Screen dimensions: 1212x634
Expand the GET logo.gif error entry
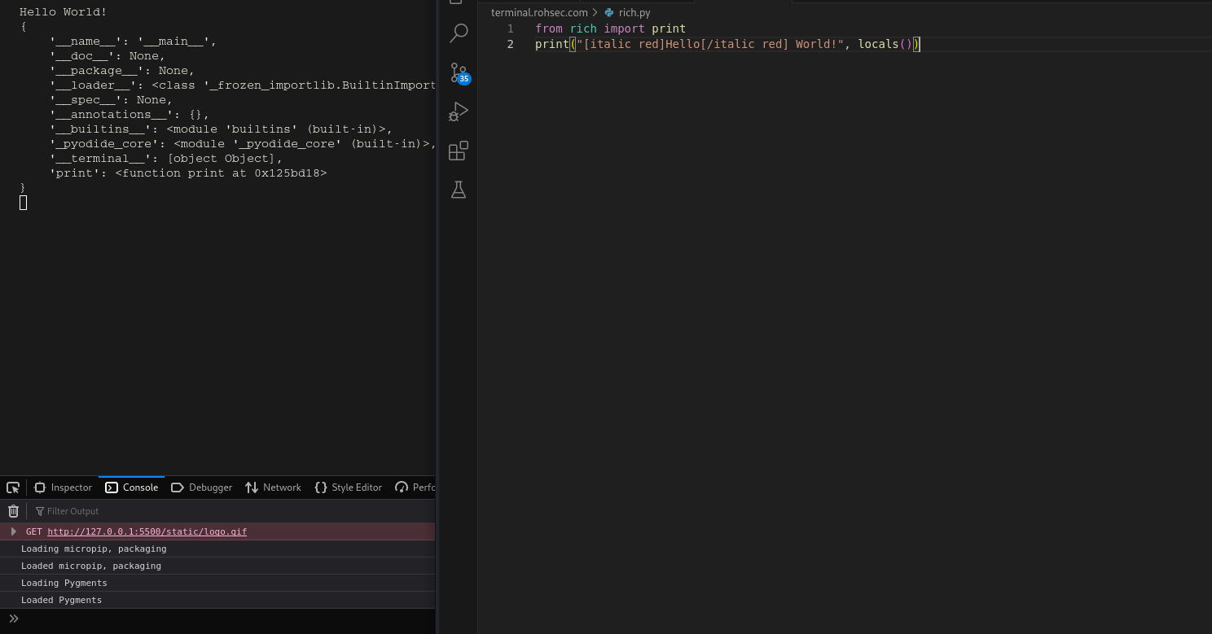[13, 531]
